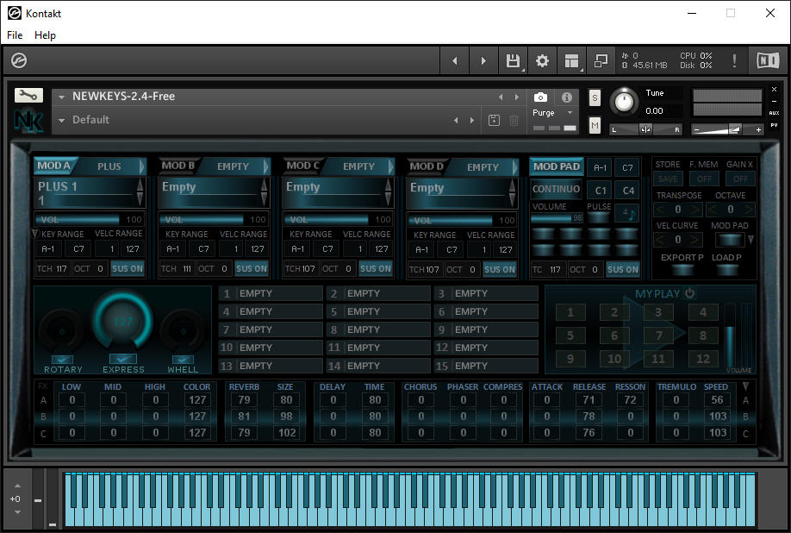This screenshot has height=533, width=791.
Task: Open the FX section dropdown triangle
Action: tap(745, 386)
